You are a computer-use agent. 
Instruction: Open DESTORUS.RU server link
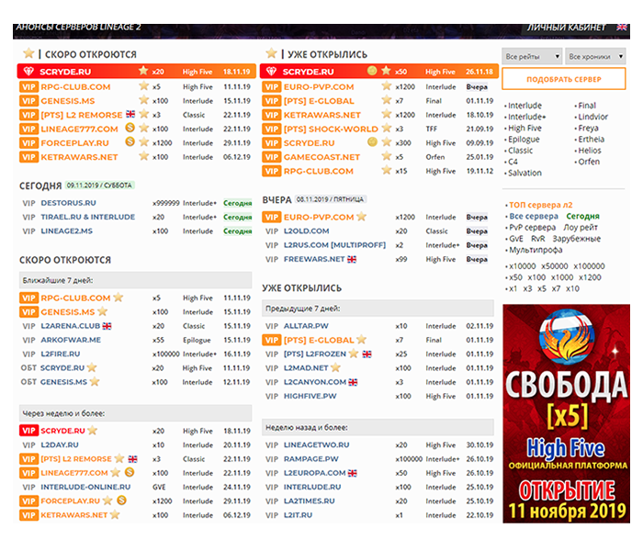(69, 203)
